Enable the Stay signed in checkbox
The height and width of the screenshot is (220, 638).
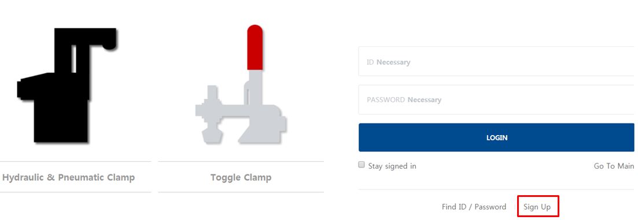362,165
